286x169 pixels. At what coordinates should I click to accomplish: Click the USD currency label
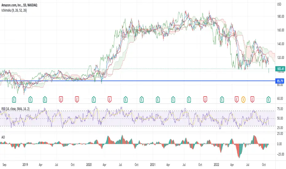(x=279, y=4)
